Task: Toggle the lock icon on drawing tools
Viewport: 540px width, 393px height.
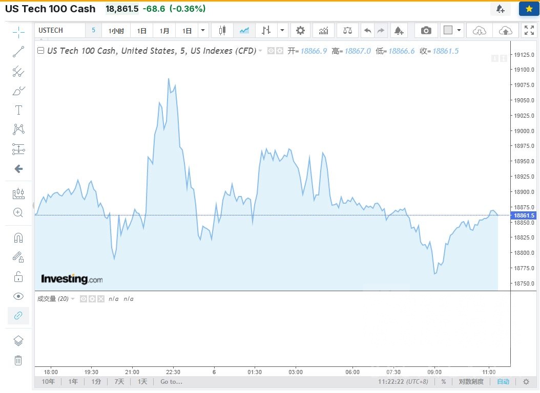Action: (18, 276)
